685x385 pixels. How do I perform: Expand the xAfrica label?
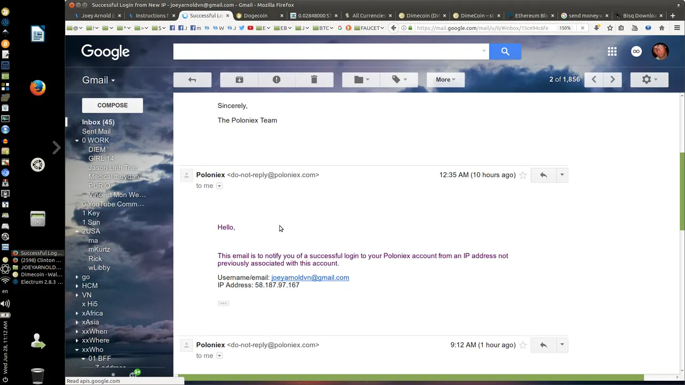point(77,313)
